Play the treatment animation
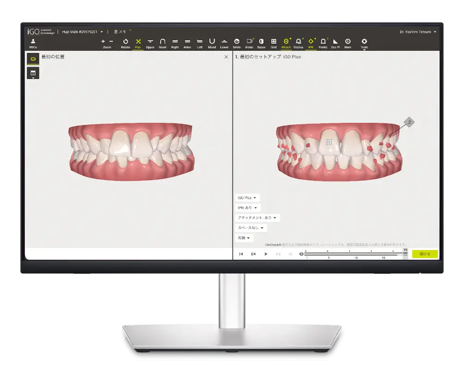 tap(266, 254)
